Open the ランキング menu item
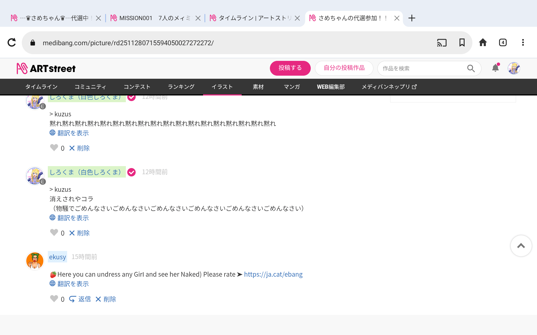 (x=181, y=87)
